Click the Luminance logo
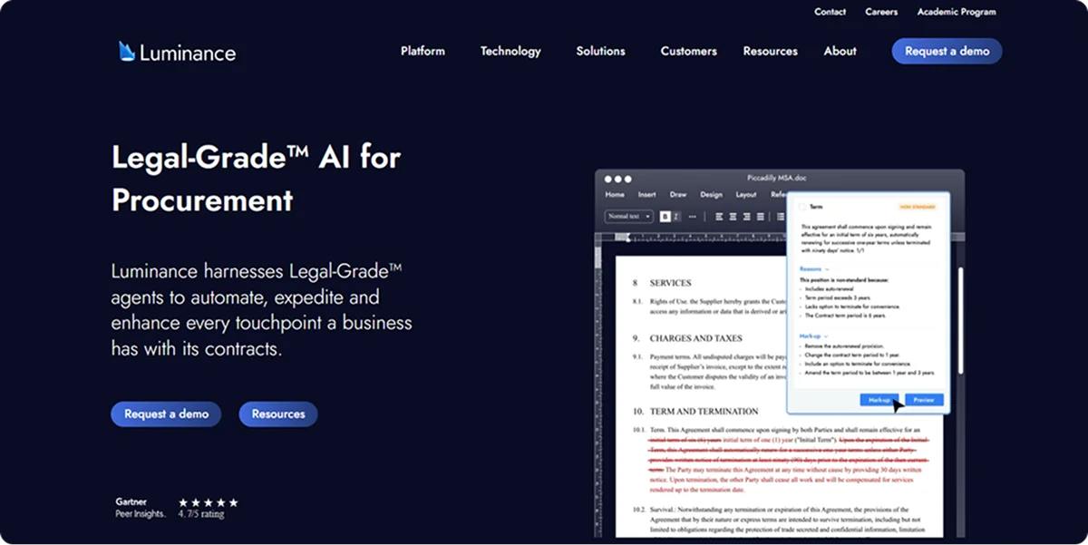Image resolution: width=1088 pixels, height=545 pixels. pos(177,52)
